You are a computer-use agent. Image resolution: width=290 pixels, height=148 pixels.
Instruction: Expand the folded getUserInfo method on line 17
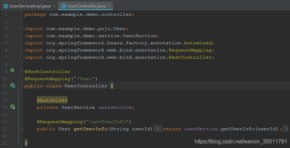[22, 129]
